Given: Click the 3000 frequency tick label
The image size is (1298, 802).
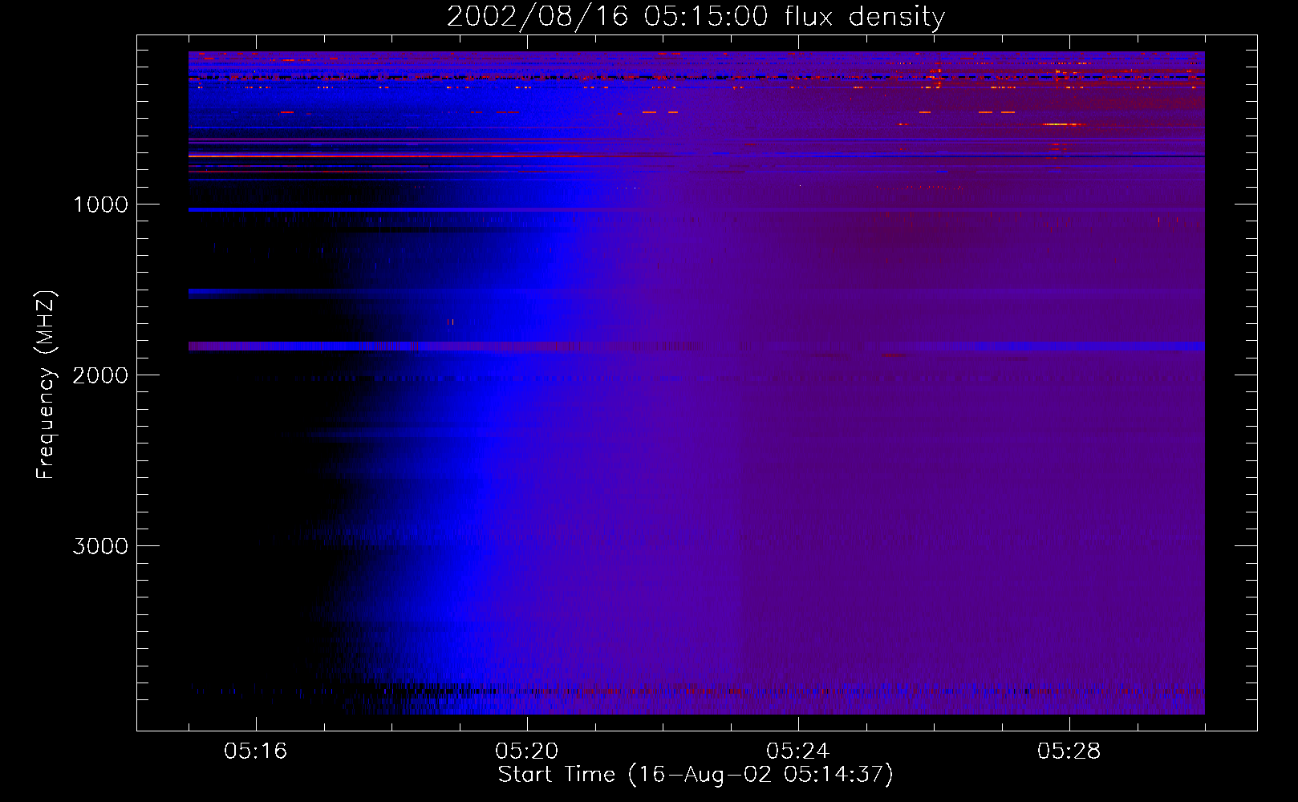Looking at the screenshot, I should 100,546.
